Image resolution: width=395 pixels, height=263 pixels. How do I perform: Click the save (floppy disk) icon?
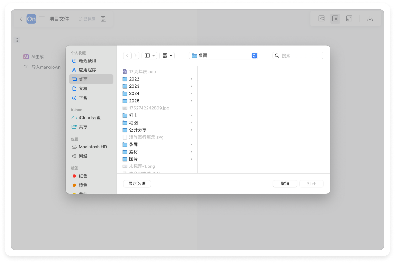tap(103, 19)
